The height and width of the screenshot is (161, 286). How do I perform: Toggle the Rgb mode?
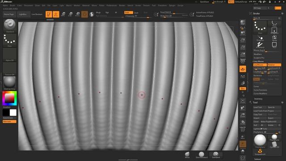pyautogui.click(x=107, y=13)
